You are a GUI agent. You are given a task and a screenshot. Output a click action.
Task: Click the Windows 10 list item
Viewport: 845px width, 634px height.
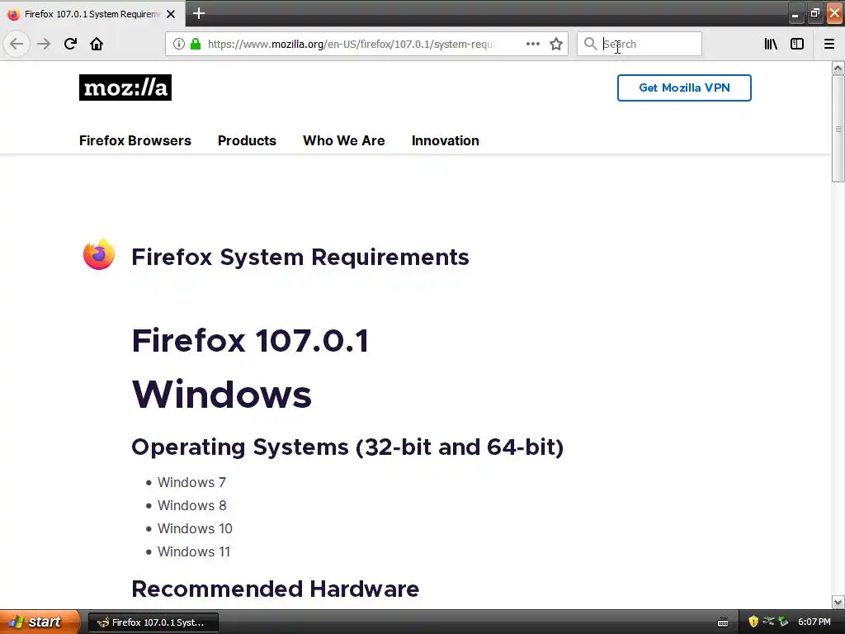pyautogui.click(x=195, y=528)
